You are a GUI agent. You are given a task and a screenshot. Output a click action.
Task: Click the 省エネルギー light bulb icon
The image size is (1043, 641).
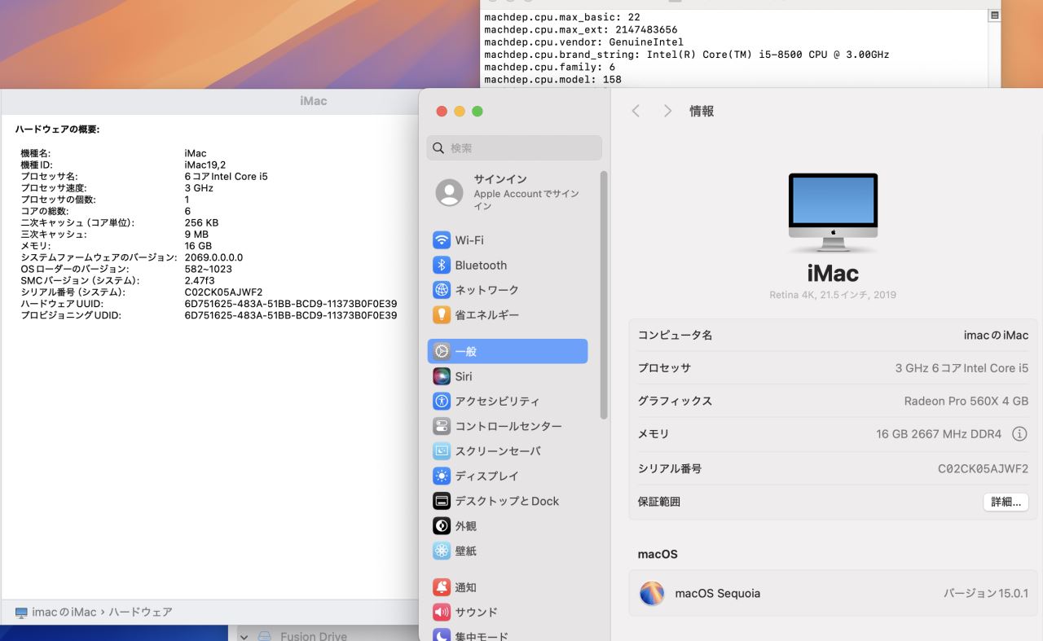click(442, 315)
